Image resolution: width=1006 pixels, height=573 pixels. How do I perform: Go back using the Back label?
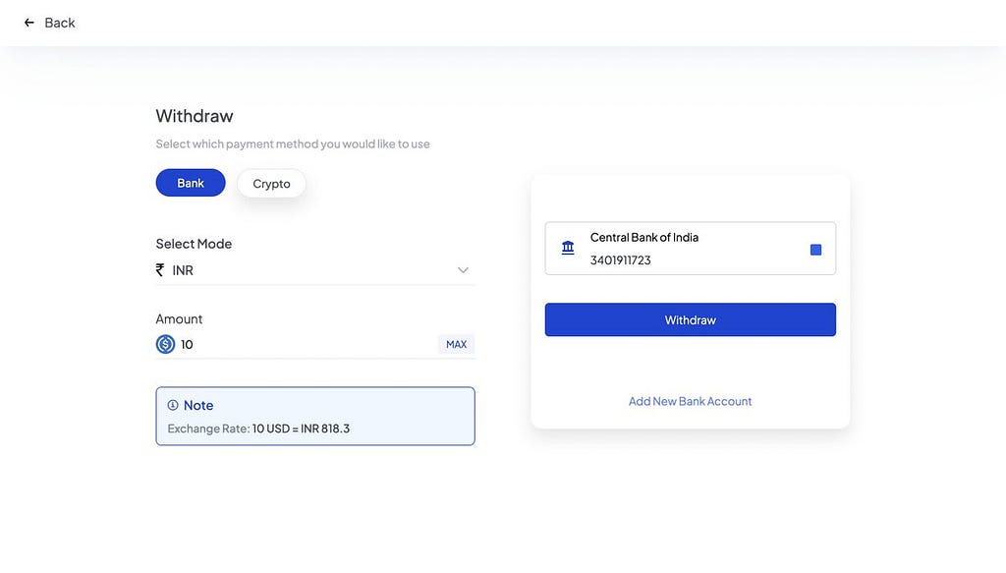pos(60,24)
